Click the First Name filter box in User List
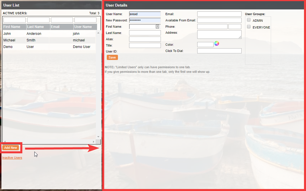This screenshot has width=306, height=191. [15, 20]
